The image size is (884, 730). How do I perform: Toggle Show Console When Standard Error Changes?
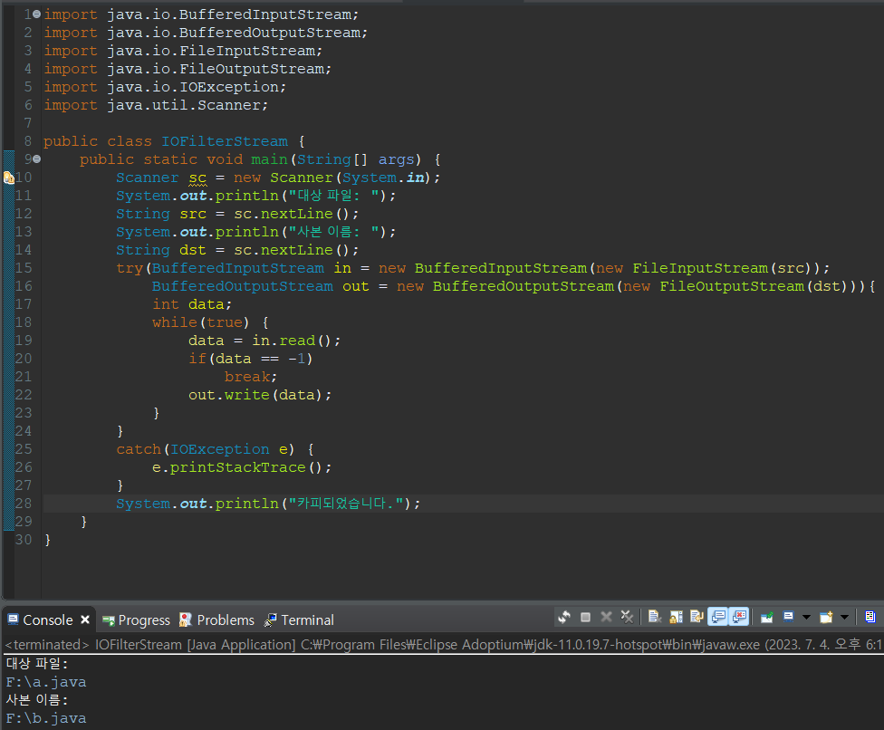(738, 618)
